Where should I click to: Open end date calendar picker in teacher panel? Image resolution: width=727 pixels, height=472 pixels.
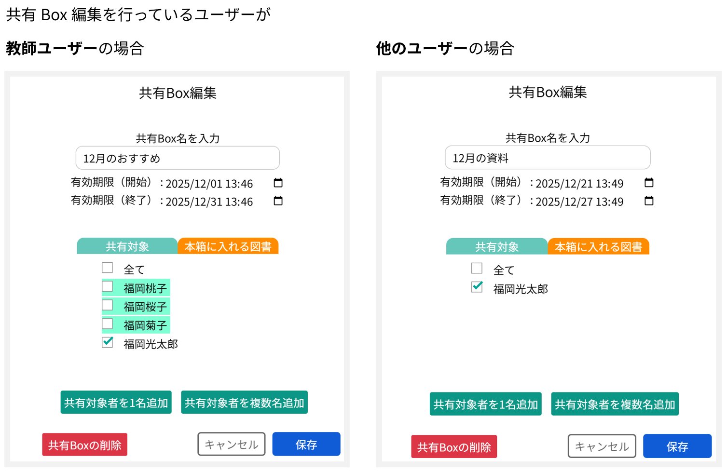click(x=278, y=201)
